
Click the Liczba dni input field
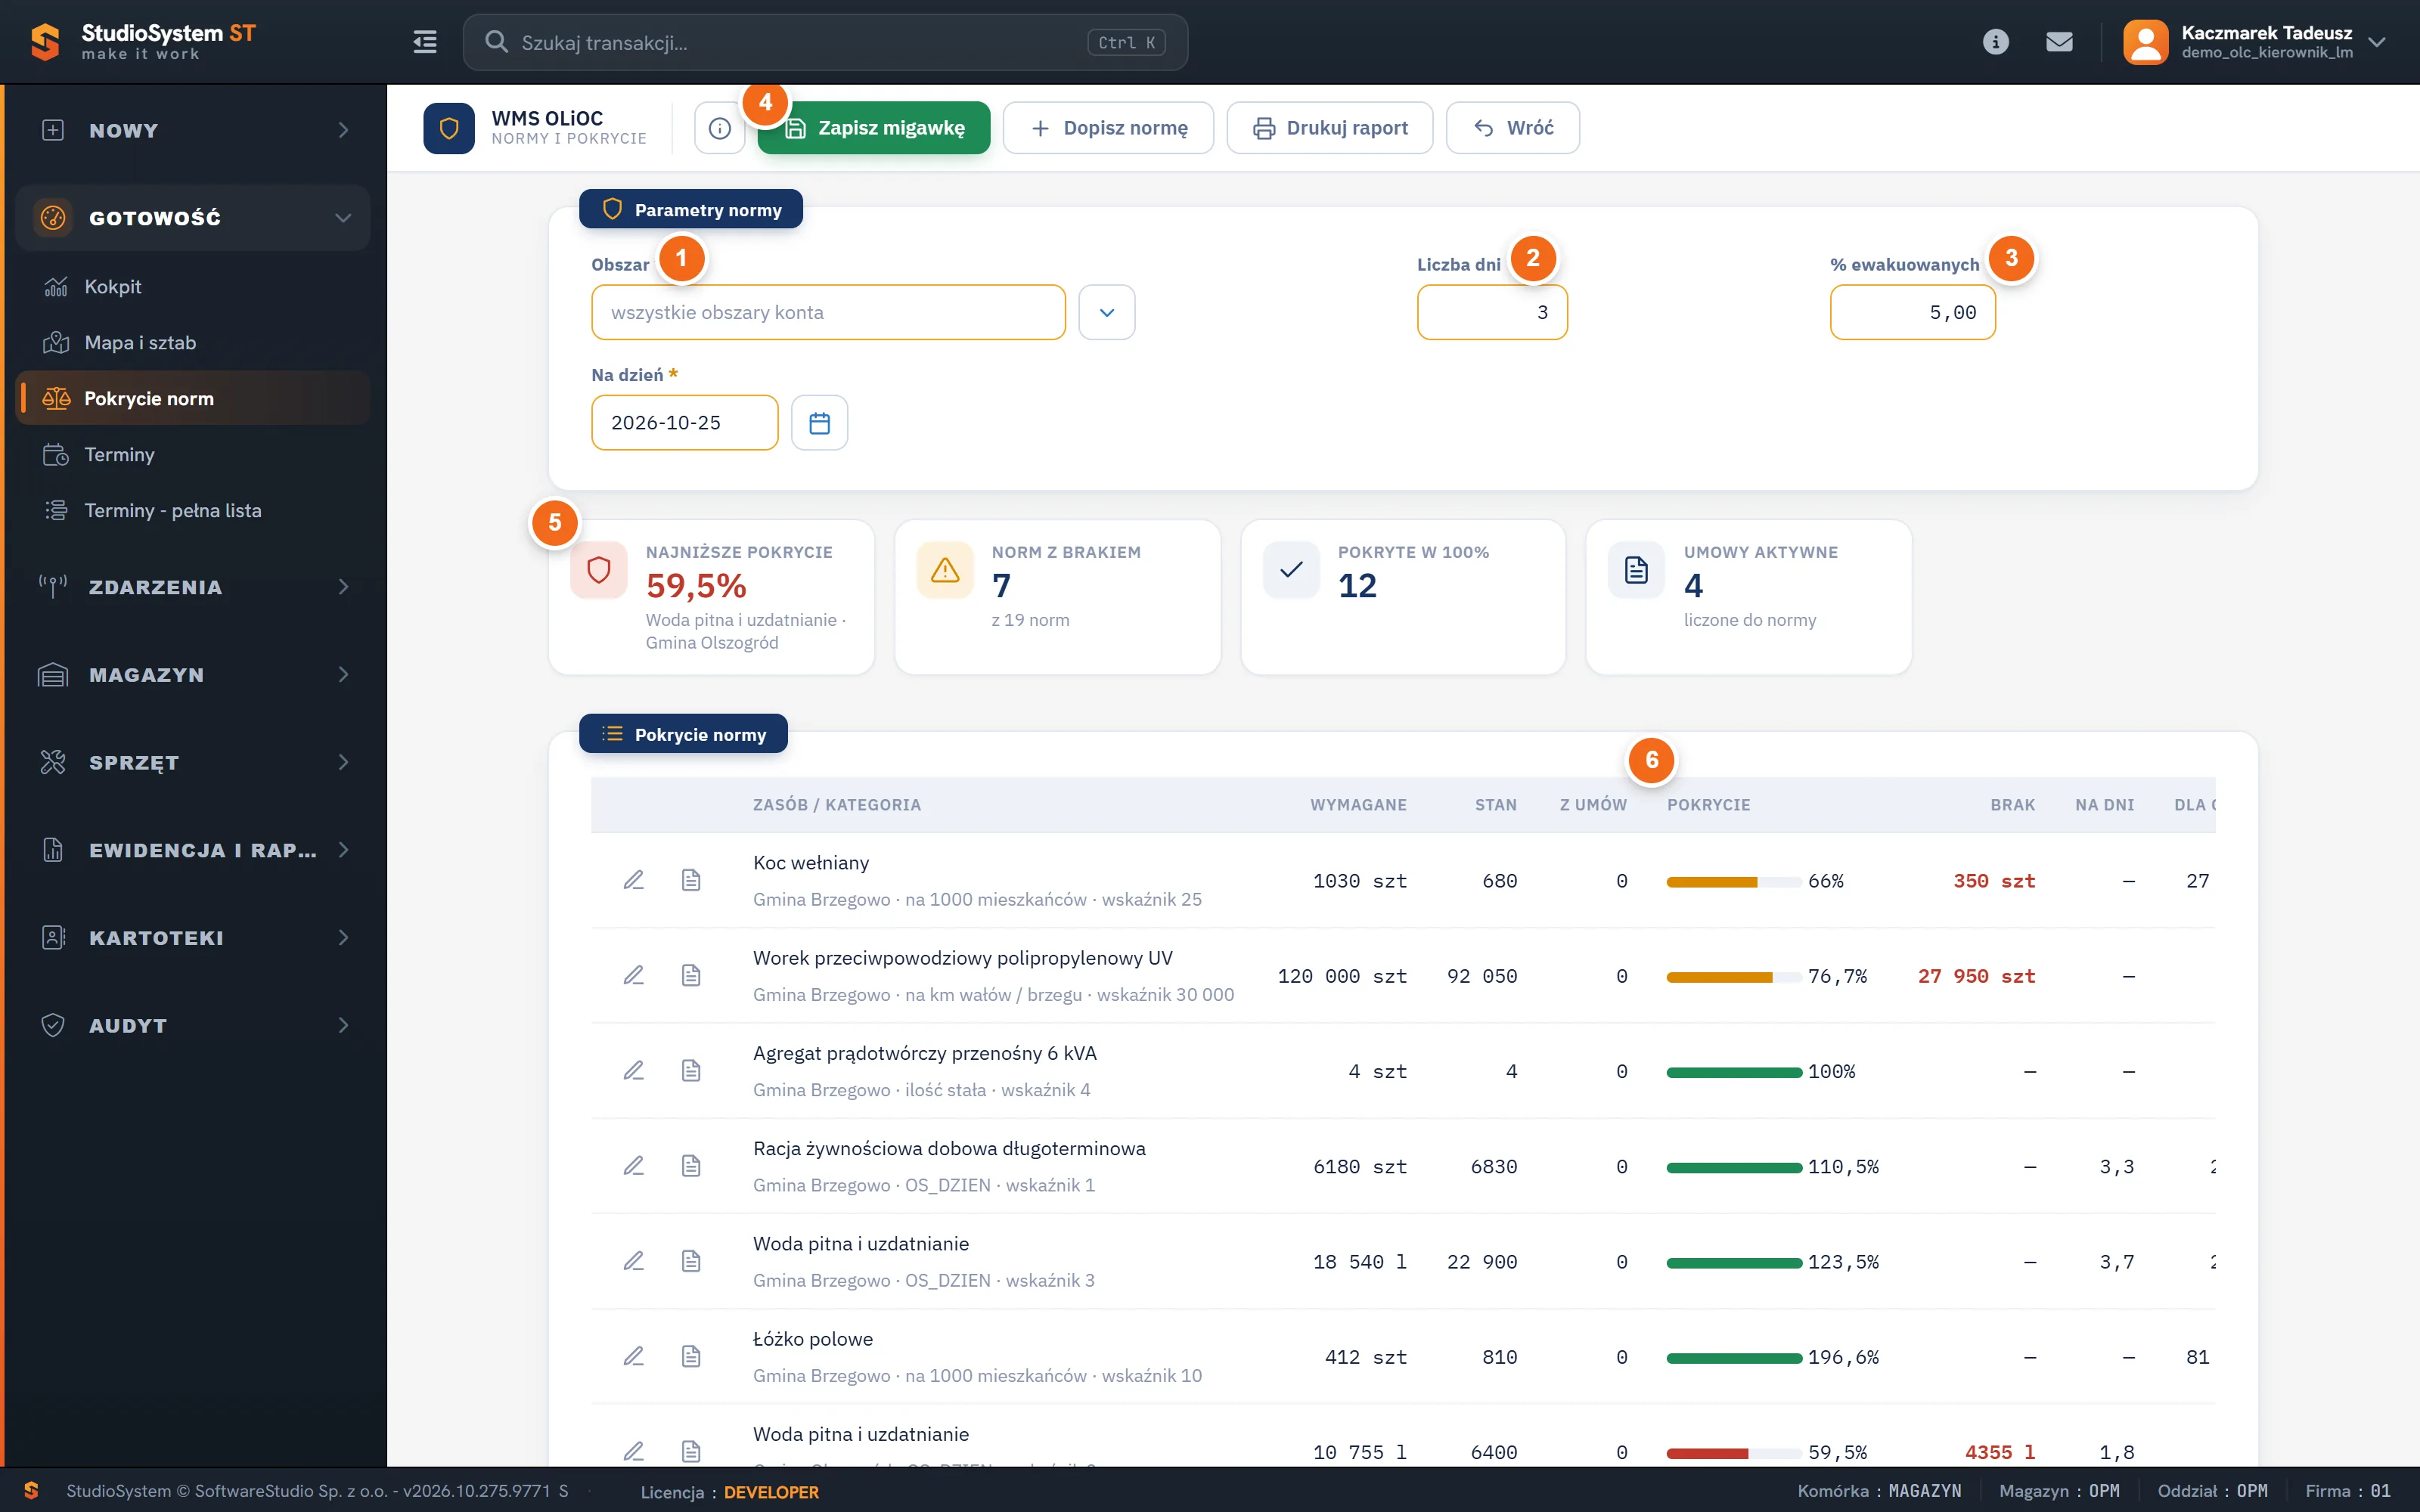click(x=1492, y=313)
